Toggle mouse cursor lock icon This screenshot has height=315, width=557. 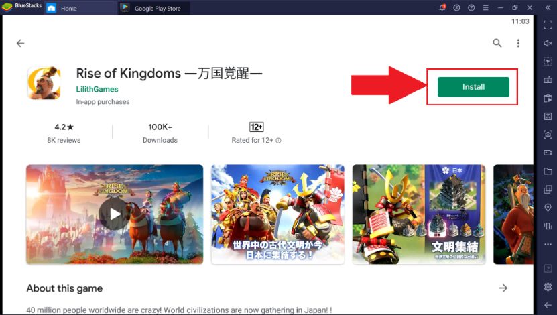coord(548,62)
